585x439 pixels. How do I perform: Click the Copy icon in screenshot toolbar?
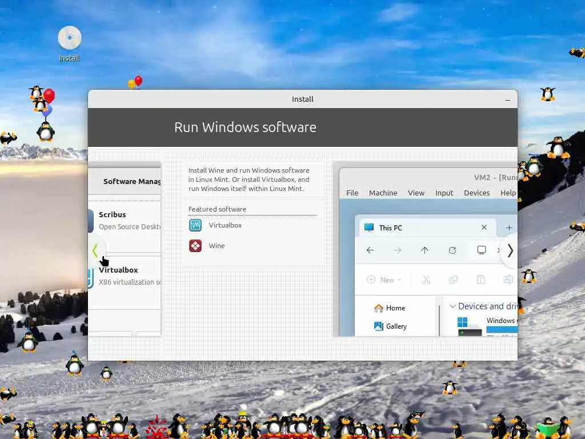coord(453,280)
